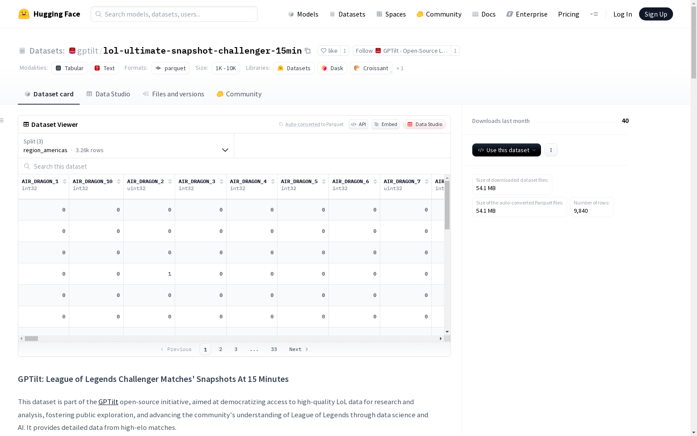697x436 pixels.
Task: Go to Spaces in top navigation
Action: 391,14
